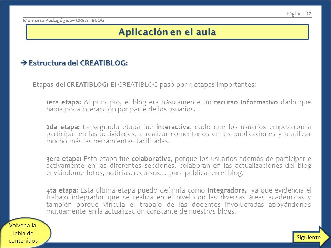Click the bold word 'colaborativa'
Screen dimensions: 331x248
click(x=151, y=158)
